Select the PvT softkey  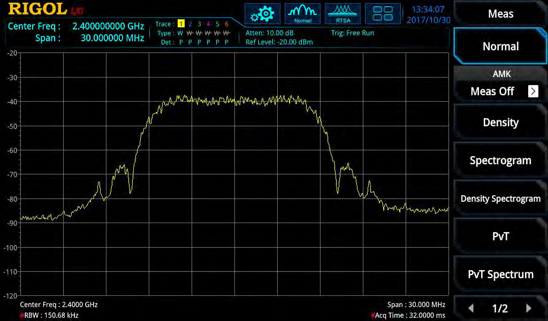pyautogui.click(x=500, y=236)
